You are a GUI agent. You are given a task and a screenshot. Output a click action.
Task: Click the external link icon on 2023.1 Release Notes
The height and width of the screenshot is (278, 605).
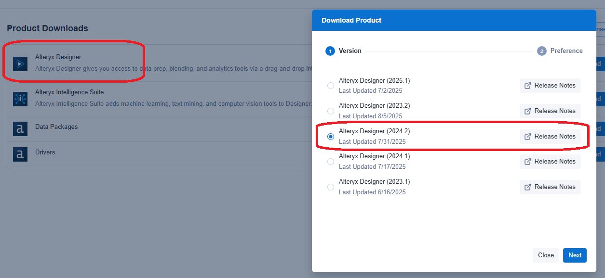[528, 187]
